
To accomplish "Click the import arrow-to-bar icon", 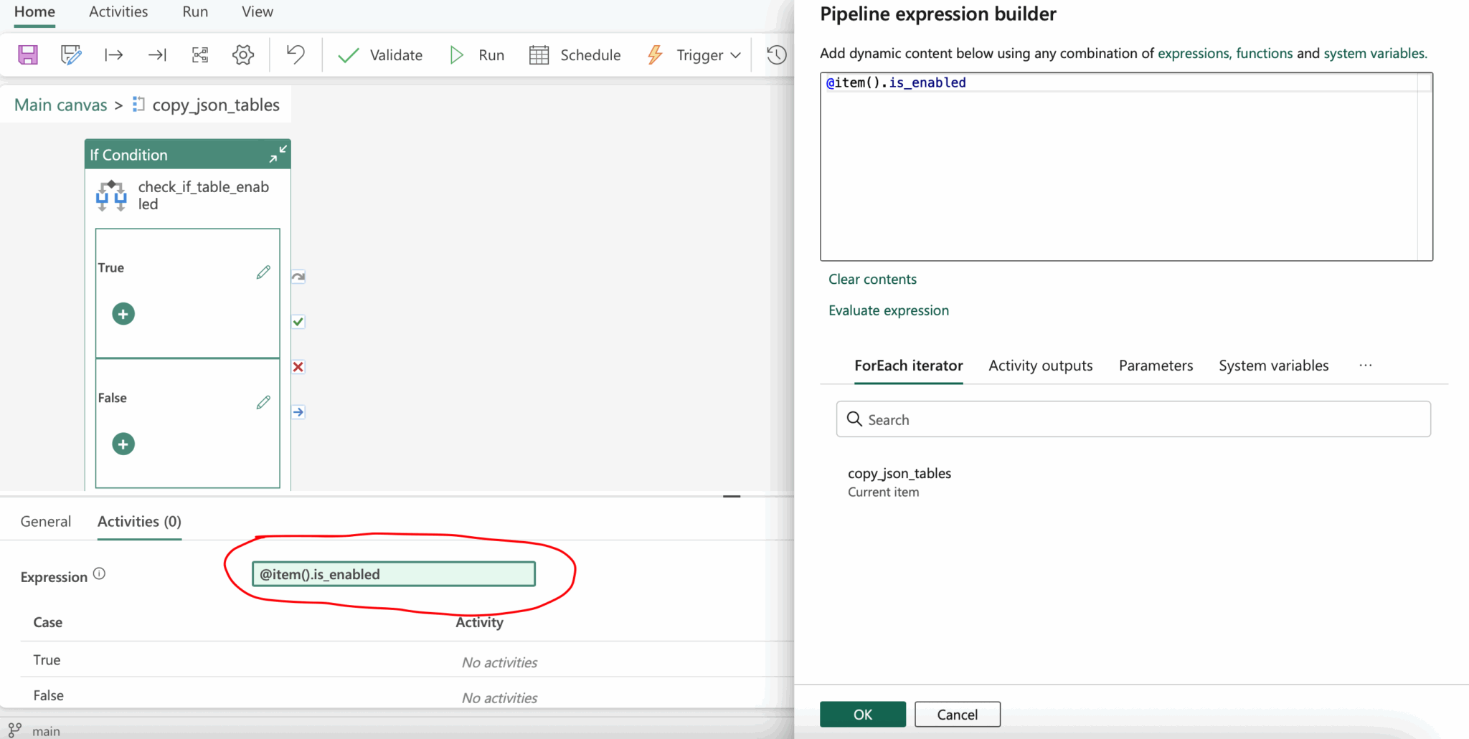I will tap(157, 55).
